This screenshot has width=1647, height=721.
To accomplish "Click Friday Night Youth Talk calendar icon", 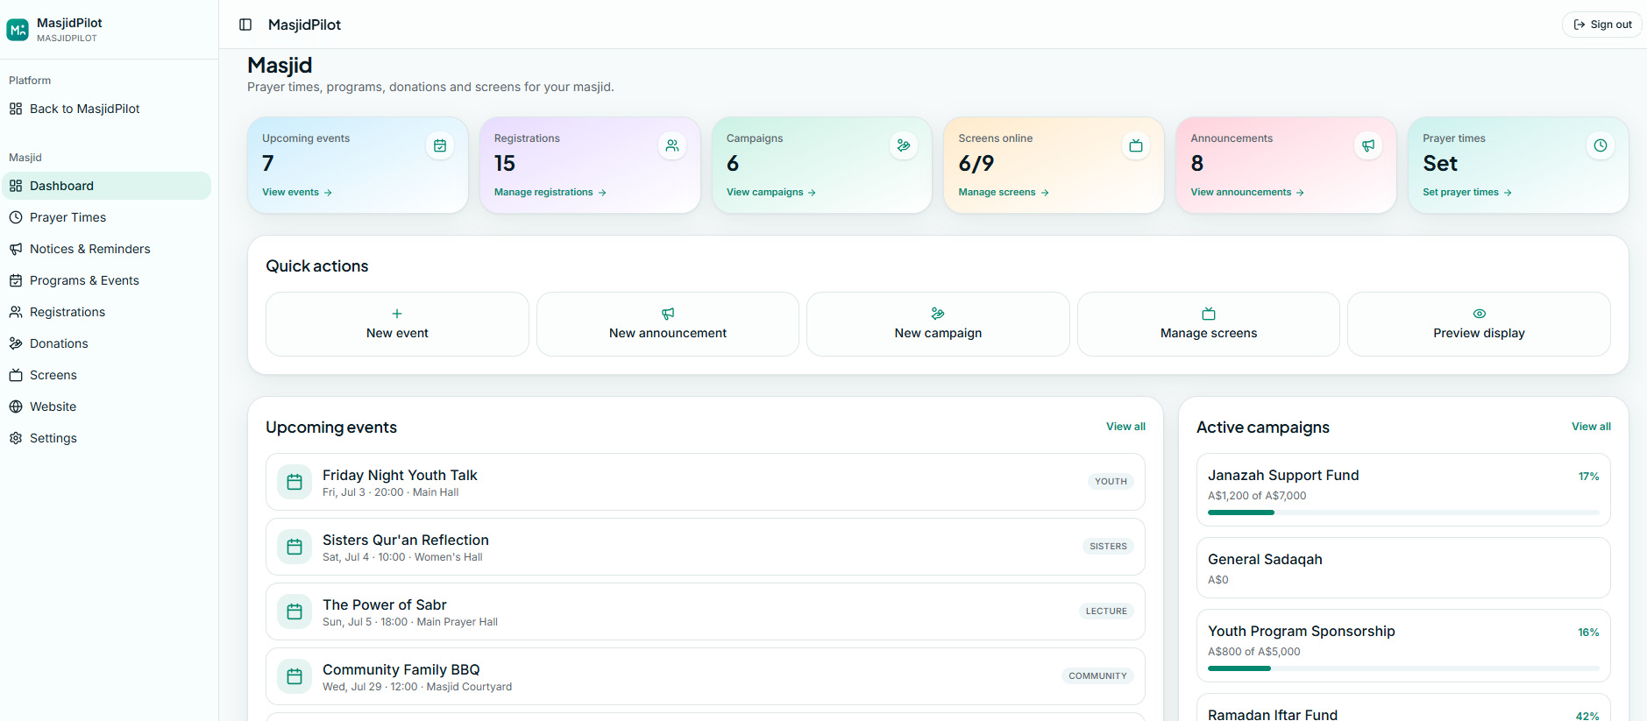I will pos(295,482).
